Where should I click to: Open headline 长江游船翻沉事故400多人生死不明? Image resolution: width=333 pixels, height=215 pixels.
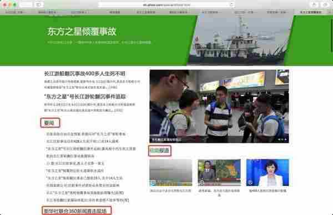[x=84, y=73]
